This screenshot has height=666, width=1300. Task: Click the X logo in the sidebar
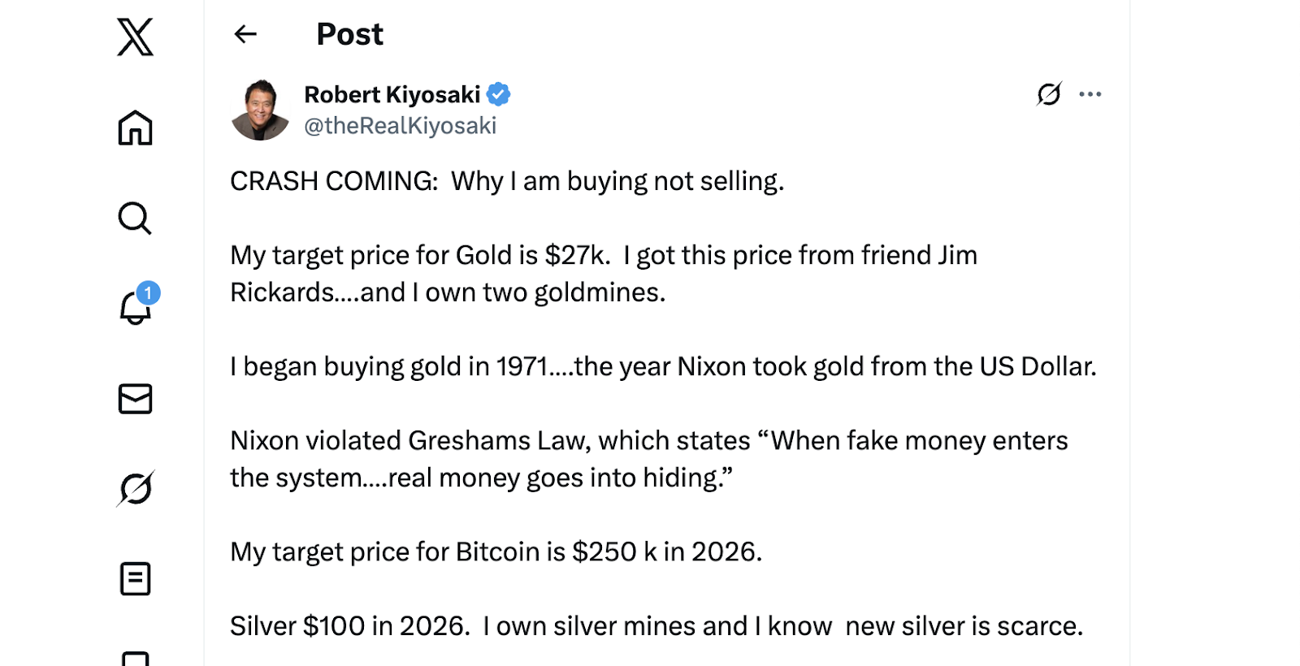pos(135,37)
